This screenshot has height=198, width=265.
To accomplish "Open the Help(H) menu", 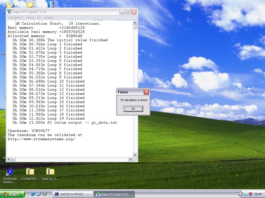I will (49, 18).
